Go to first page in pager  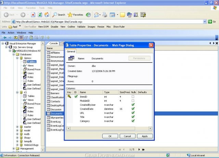[x=120, y=149]
